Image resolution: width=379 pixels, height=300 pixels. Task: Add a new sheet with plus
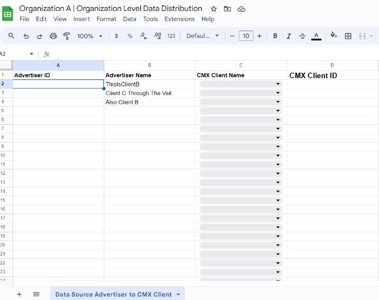[x=19, y=294]
